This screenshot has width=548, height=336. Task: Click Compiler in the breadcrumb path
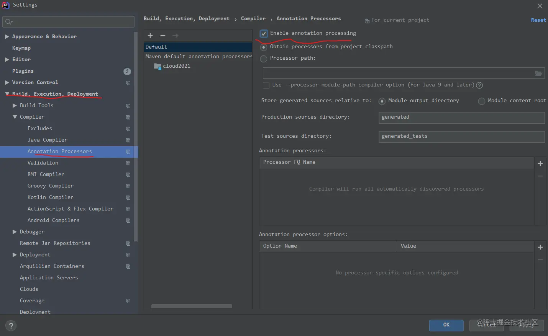pos(253,18)
